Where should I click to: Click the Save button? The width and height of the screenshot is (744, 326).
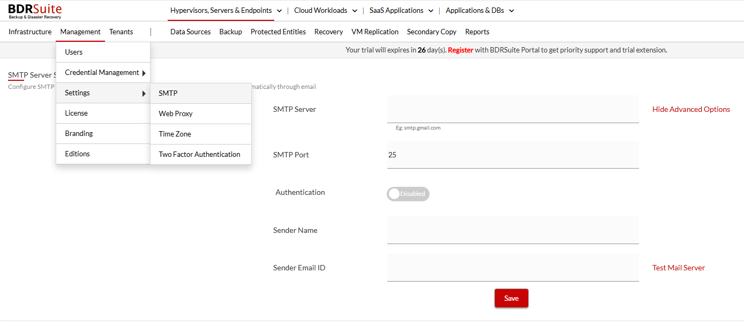coord(511,298)
